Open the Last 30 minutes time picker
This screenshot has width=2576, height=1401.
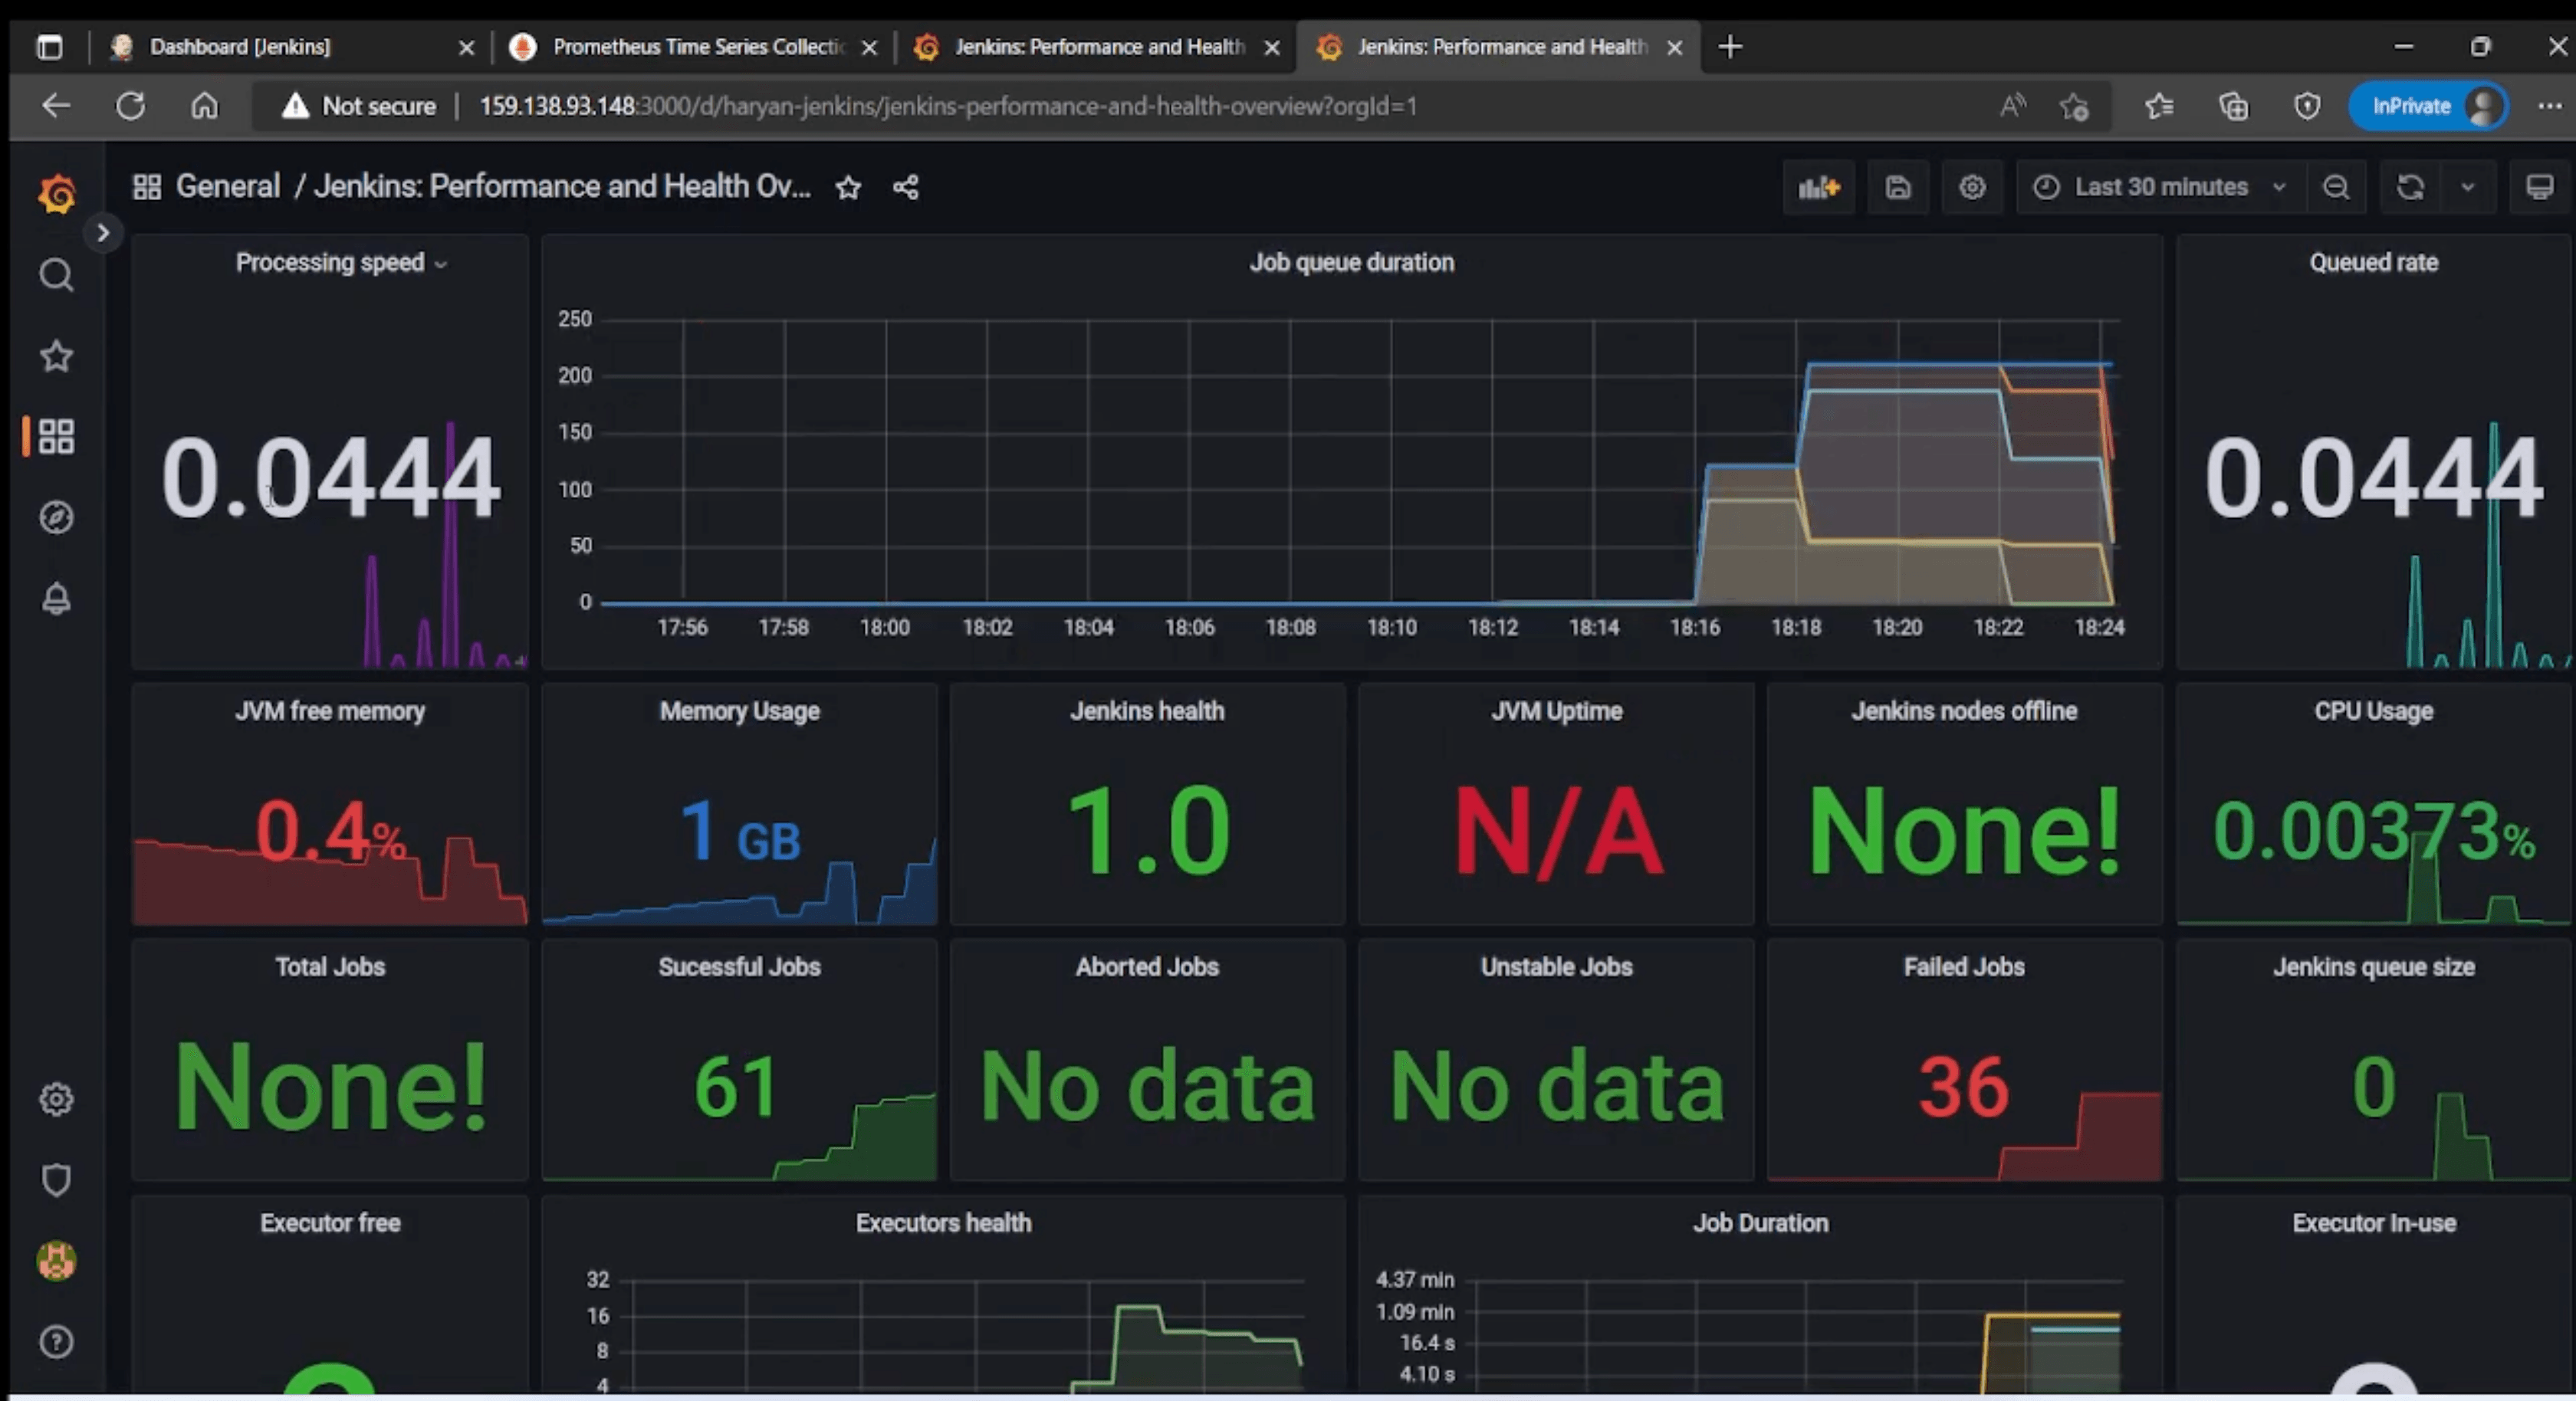pyautogui.click(x=2160, y=187)
